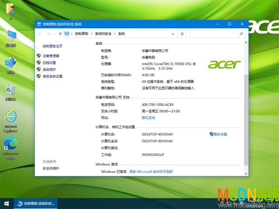Click 系统 breadcrumb segment
Viewport: 279px width, 209px height.
[122, 34]
